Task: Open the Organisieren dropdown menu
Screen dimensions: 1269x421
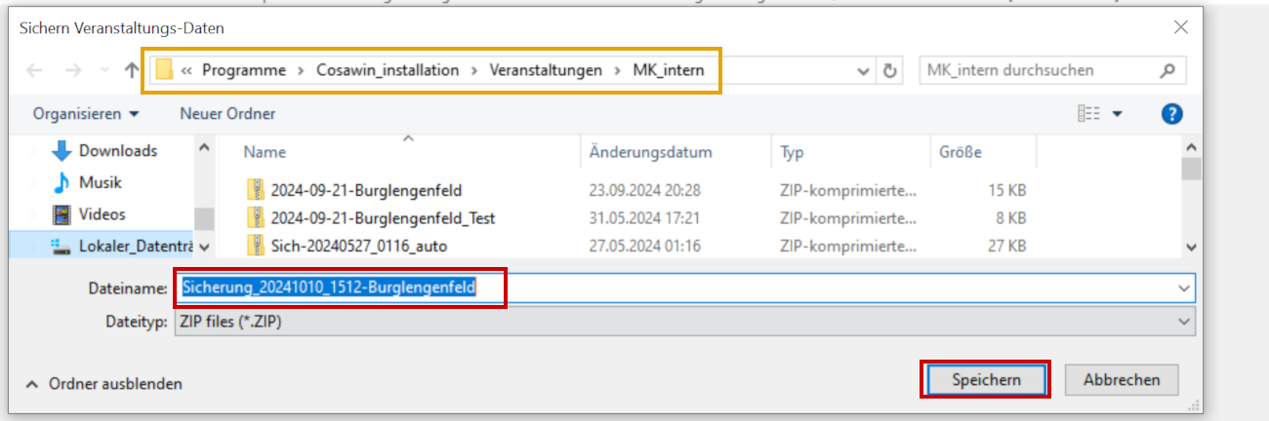Action: pyautogui.click(x=85, y=114)
